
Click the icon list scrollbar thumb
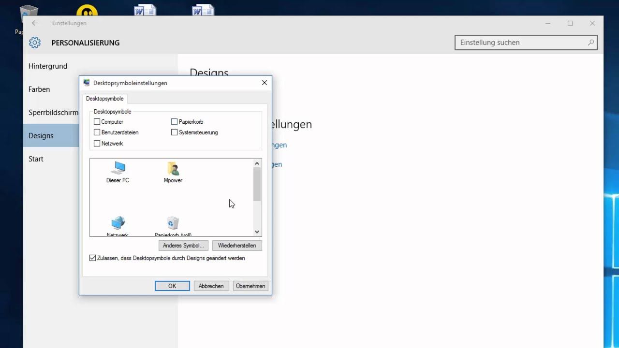(257, 184)
